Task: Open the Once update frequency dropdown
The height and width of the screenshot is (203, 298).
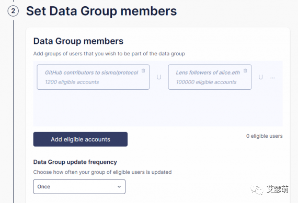Action: click(79, 186)
